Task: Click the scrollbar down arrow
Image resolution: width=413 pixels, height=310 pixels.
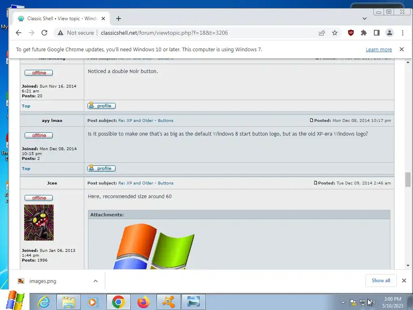Action: point(408,266)
